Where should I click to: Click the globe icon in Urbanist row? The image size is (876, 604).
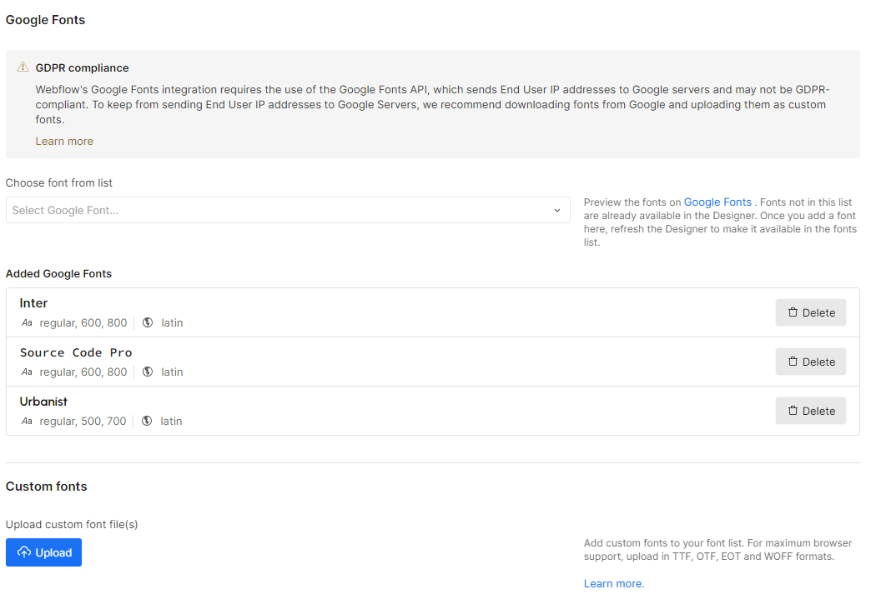tap(146, 421)
